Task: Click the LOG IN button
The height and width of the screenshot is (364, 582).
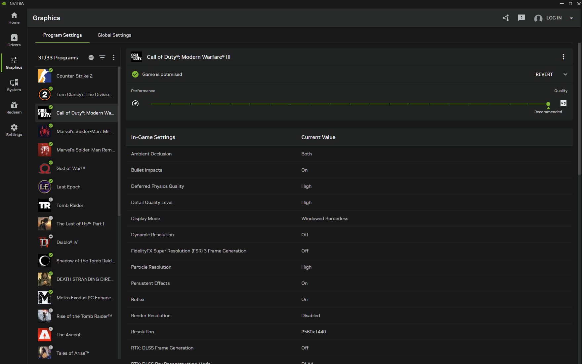Action: [x=554, y=18]
